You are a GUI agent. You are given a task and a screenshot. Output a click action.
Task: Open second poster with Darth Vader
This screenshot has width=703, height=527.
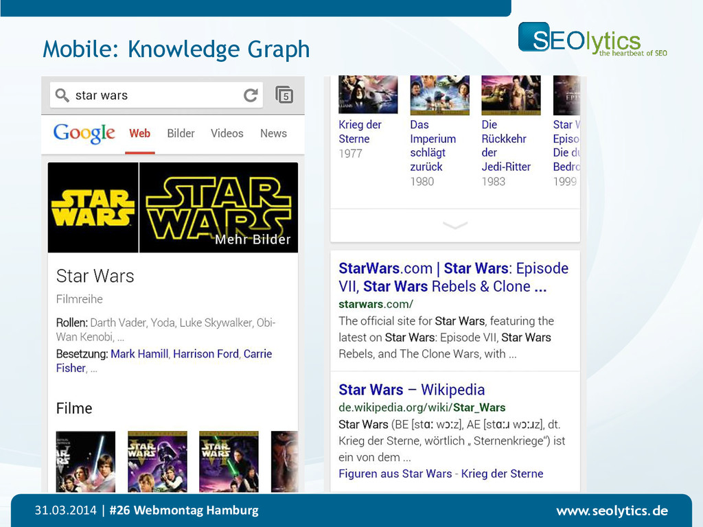point(157,462)
